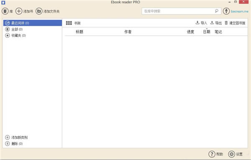This screenshot has height=160, width=251.
Task: Click the Import (导入) button
Action: click(201, 23)
